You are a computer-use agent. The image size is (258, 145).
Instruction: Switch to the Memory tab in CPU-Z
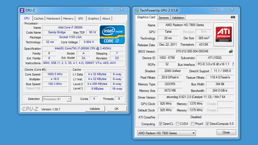point(68,19)
